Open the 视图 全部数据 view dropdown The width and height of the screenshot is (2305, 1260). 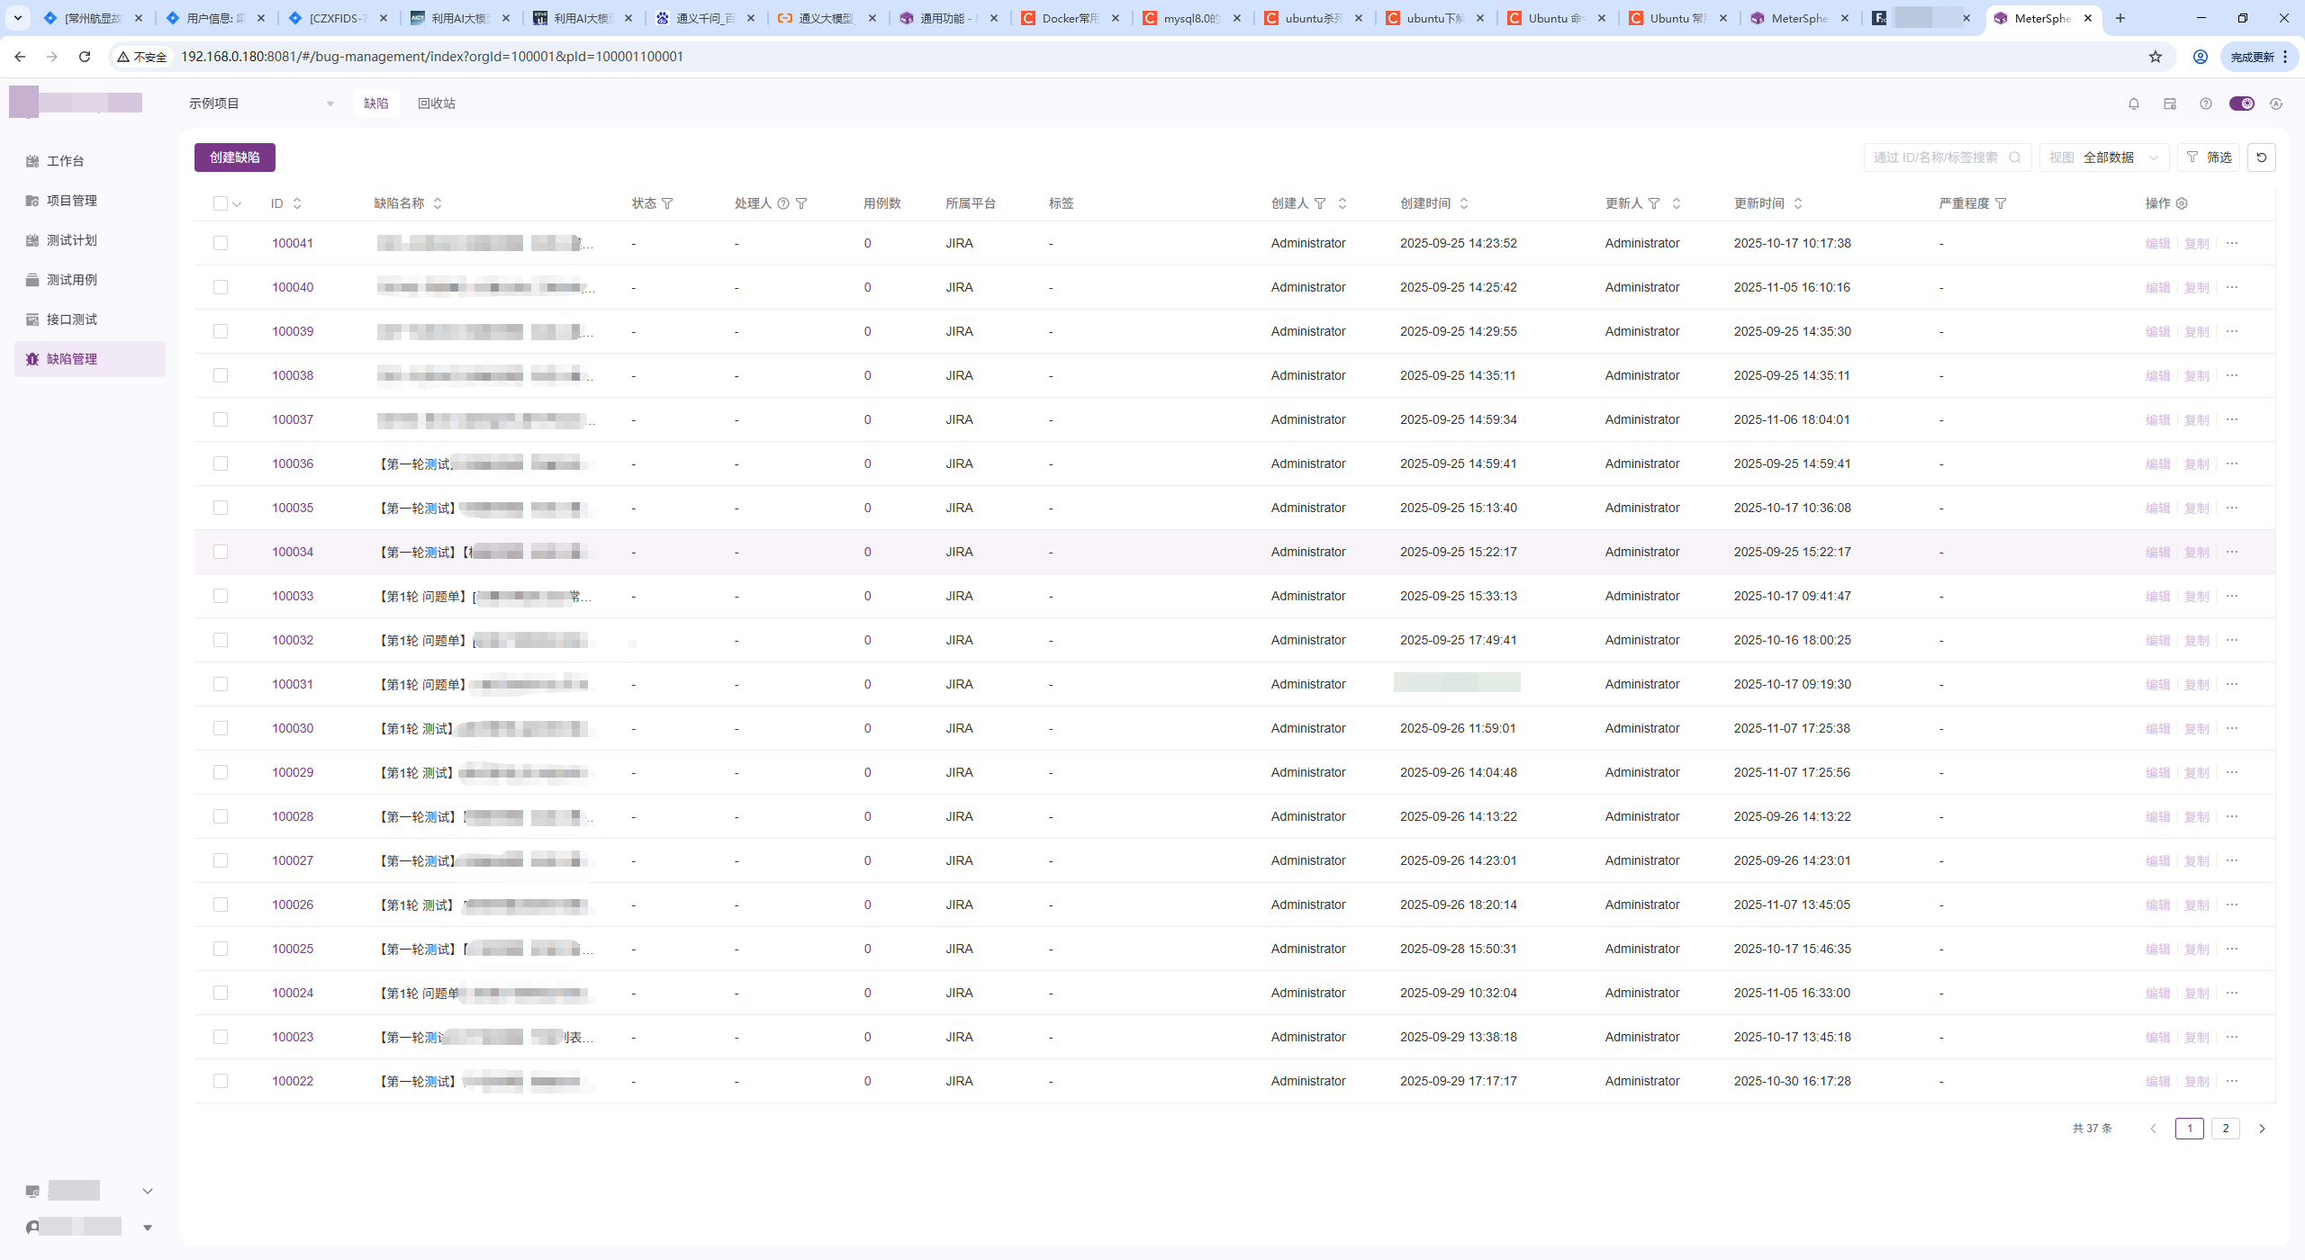point(2103,157)
